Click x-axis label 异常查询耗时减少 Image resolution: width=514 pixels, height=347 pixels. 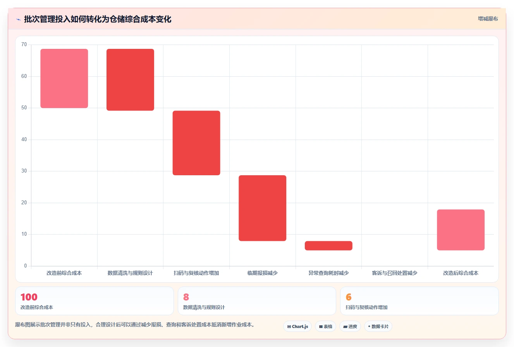coord(328,273)
